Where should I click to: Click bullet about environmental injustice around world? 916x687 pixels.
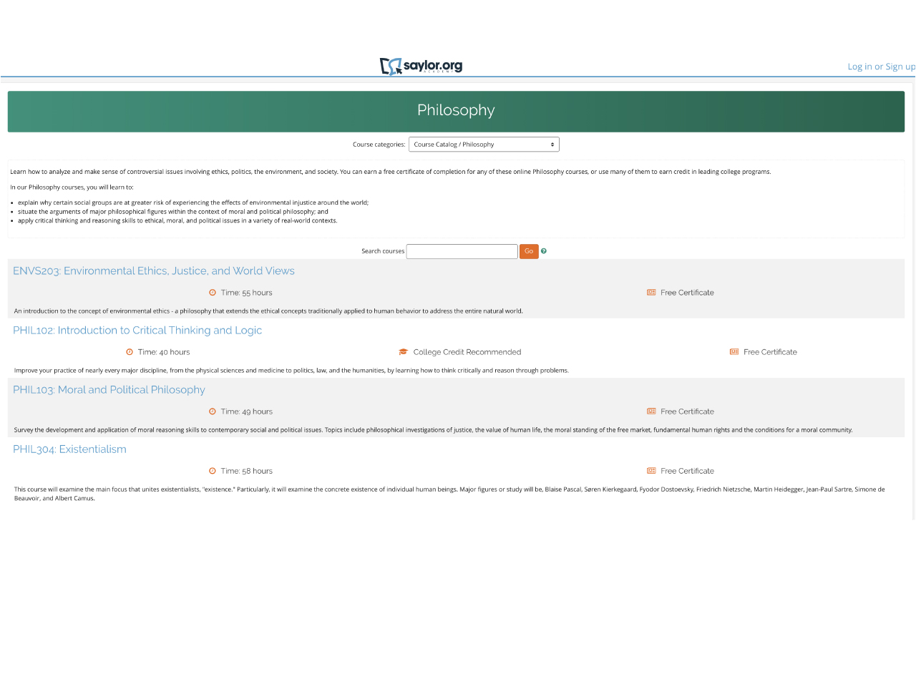click(193, 203)
